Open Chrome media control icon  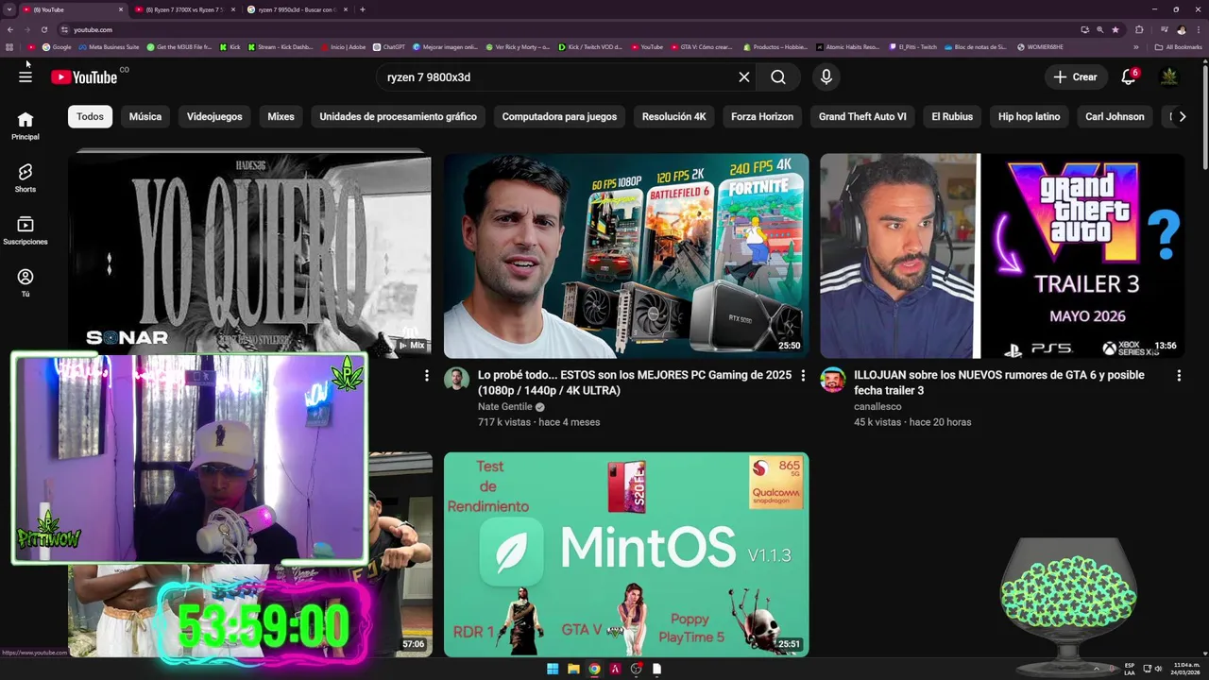pos(1163,29)
